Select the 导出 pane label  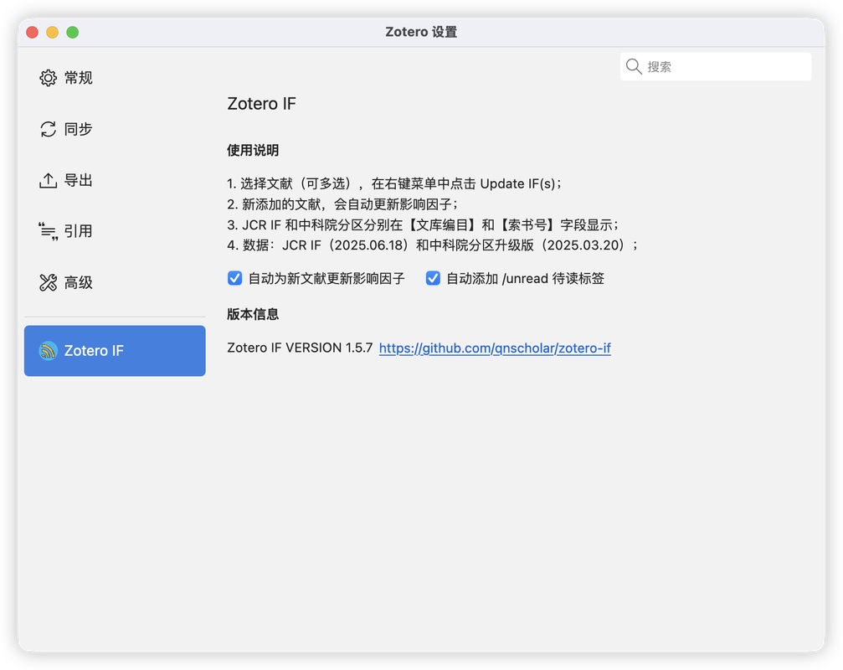[x=79, y=180]
